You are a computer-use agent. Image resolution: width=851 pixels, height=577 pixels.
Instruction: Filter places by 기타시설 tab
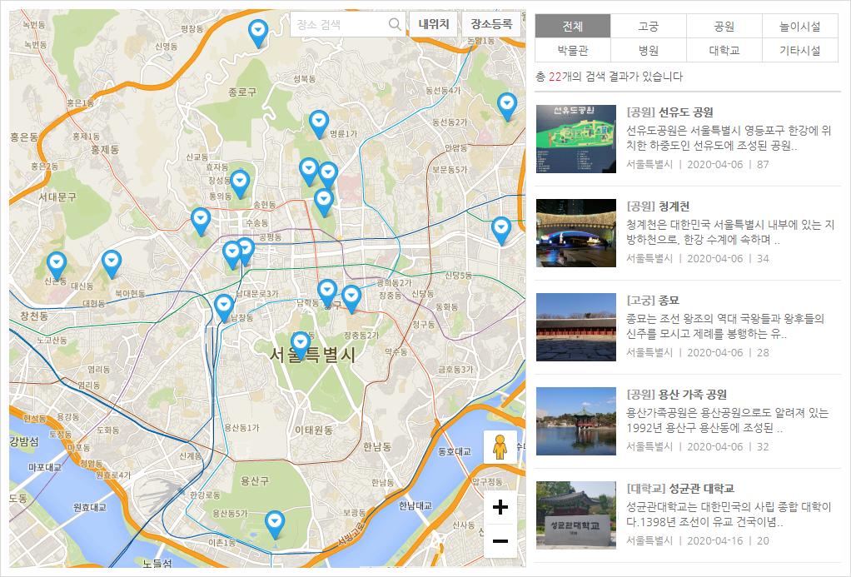coord(800,50)
